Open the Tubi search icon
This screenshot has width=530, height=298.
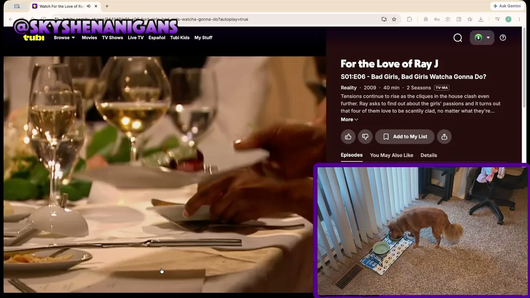tap(458, 38)
